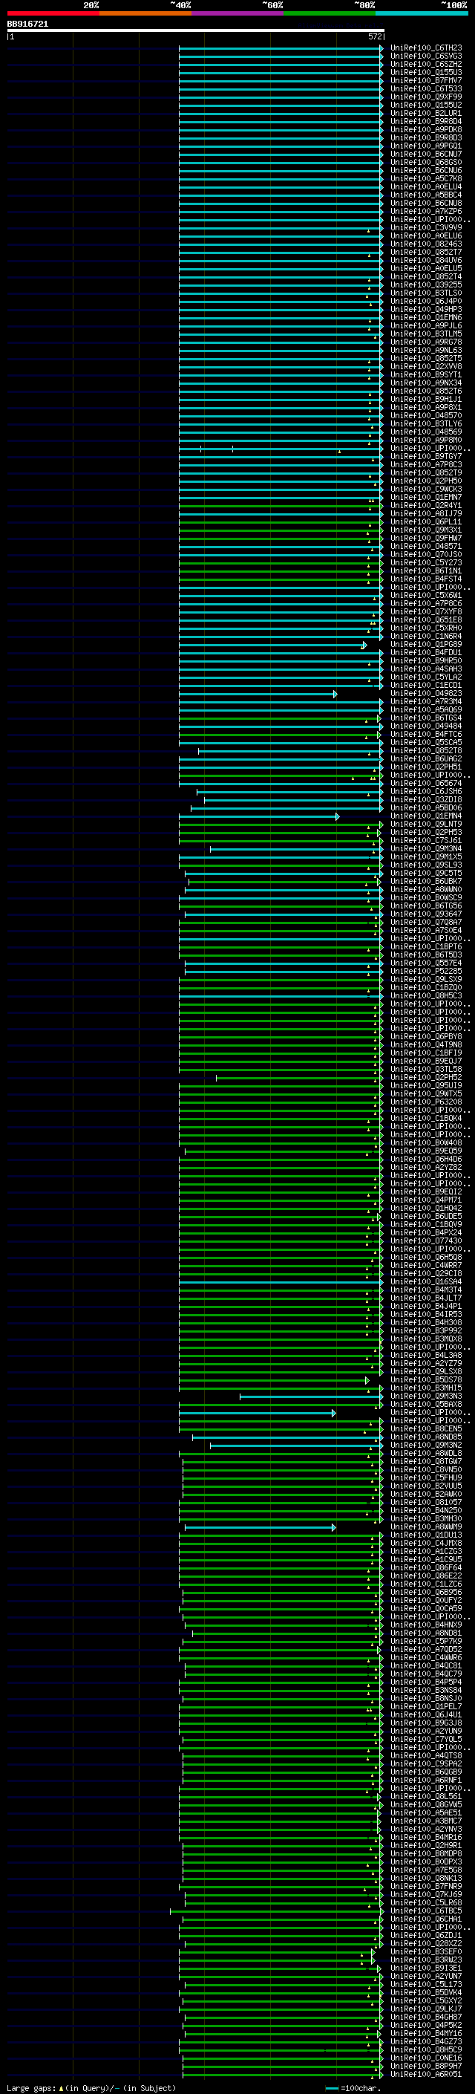Open hit UniRef100_C6SZH2
The image size is (475, 2094).
(426, 64)
